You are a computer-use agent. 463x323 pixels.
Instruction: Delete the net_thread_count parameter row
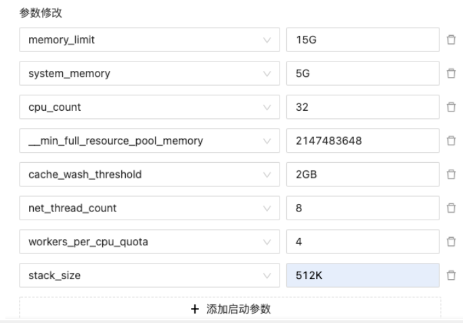tap(451, 208)
